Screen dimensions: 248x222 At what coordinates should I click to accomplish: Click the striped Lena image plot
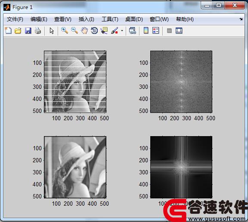point(75,82)
